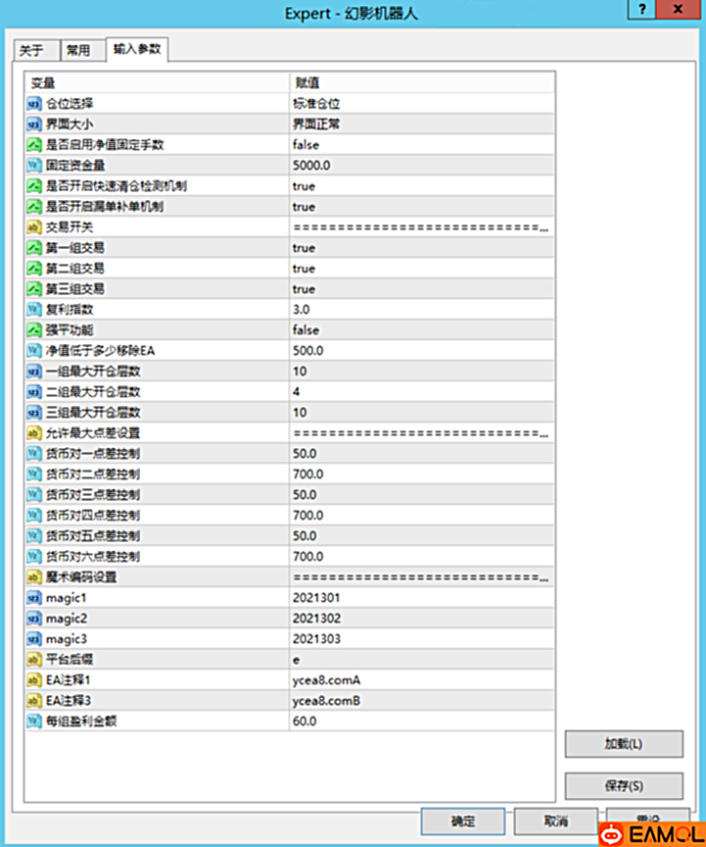706x847 pixels.
Task: Toggle 是否启用净值固定手数 false value
Action: pos(306,145)
